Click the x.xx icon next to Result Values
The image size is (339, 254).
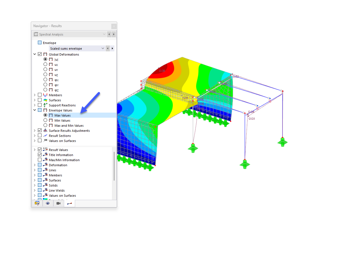pos(45,150)
